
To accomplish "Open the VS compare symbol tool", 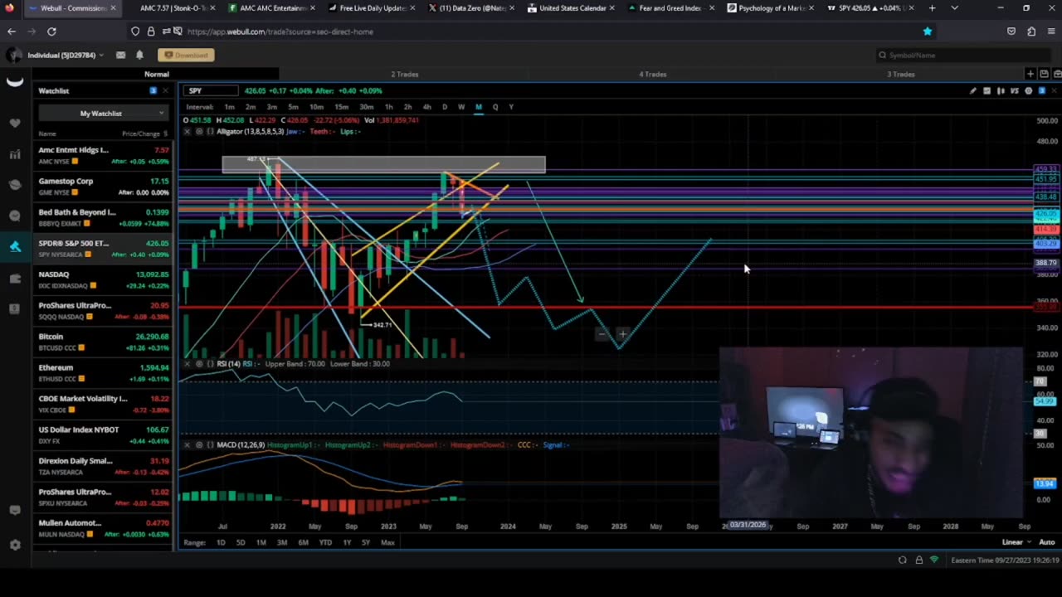I will [x=1015, y=90].
